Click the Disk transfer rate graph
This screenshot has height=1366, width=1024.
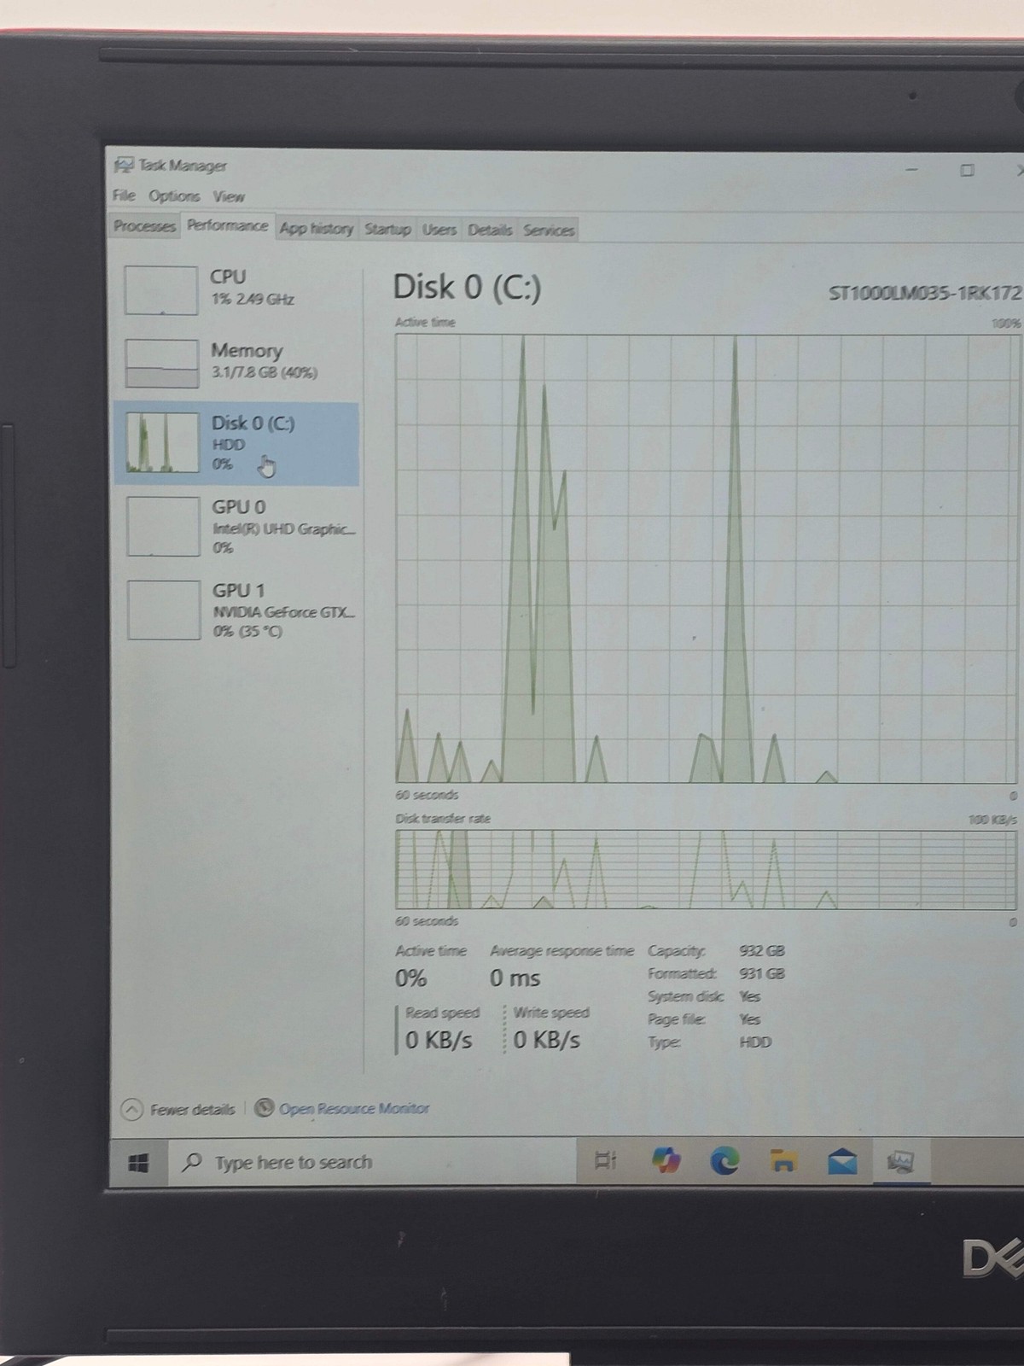point(706,869)
